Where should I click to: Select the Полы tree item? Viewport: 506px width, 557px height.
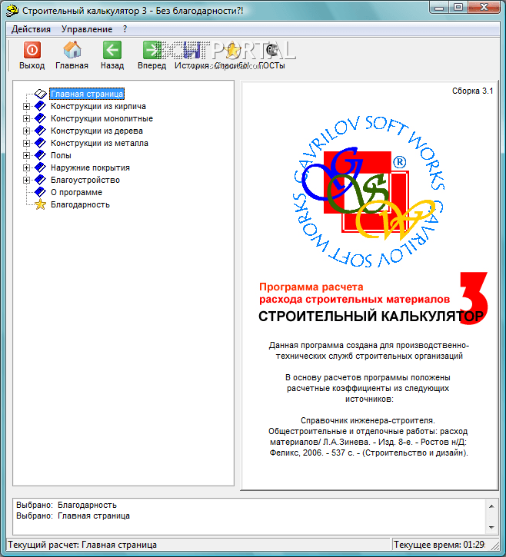click(x=61, y=155)
